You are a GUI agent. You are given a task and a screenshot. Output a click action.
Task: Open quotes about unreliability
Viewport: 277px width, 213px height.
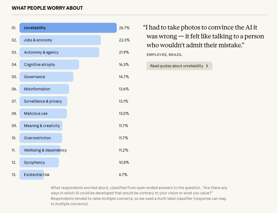click(x=179, y=66)
